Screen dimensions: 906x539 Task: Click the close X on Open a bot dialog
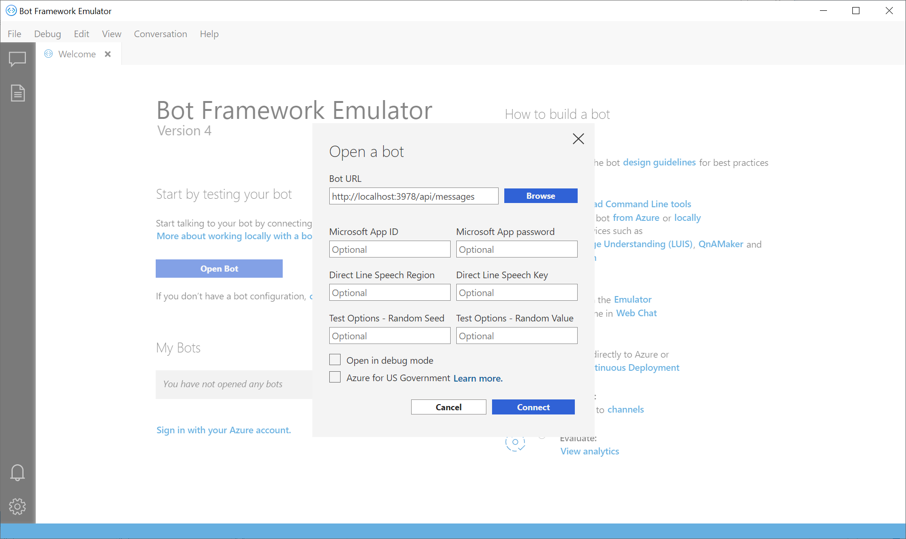click(578, 139)
